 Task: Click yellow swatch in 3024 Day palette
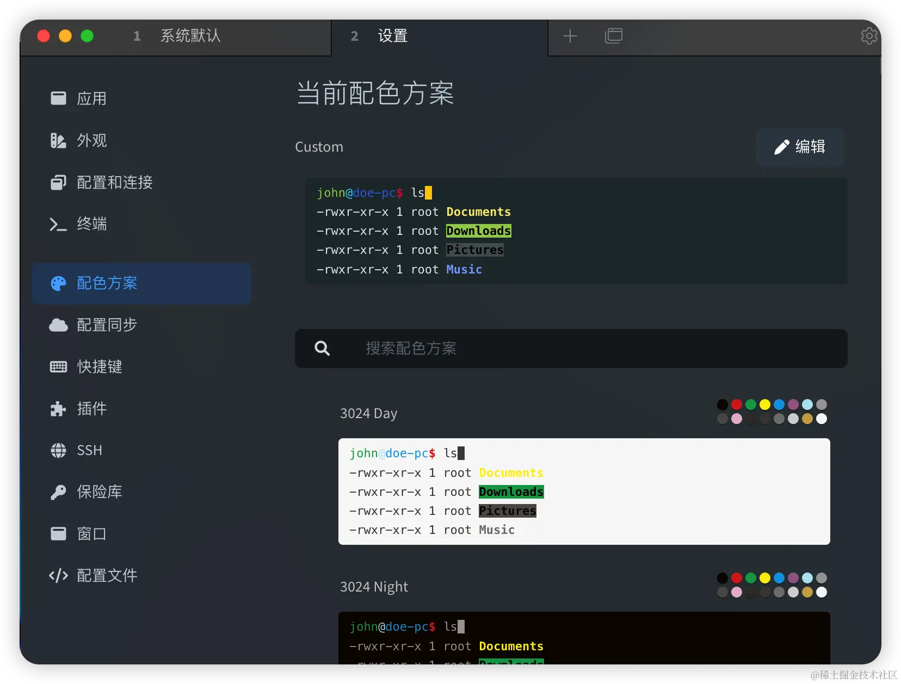click(x=765, y=405)
